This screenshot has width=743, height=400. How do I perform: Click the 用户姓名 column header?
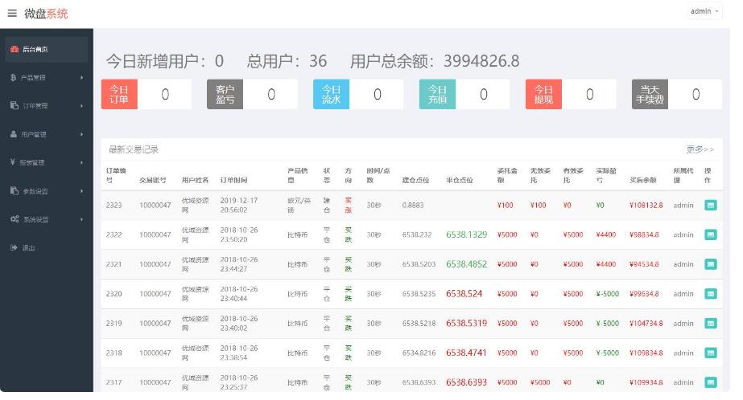point(196,180)
